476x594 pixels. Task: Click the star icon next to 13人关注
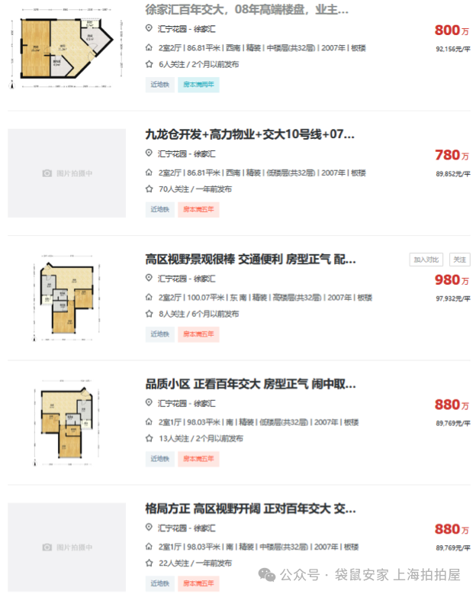(149, 438)
